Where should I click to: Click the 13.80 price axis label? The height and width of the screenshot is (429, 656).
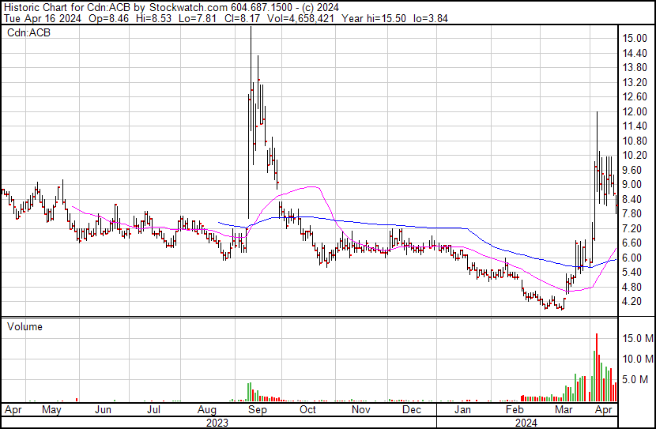[635, 67]
